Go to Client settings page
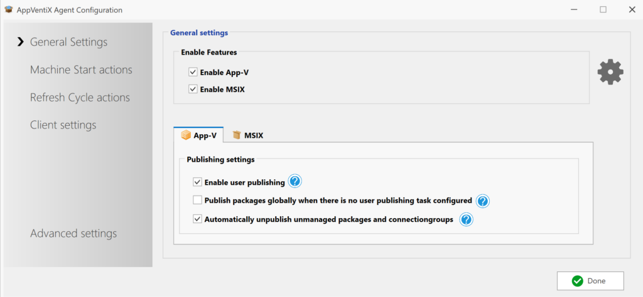 tap(63, 125)
